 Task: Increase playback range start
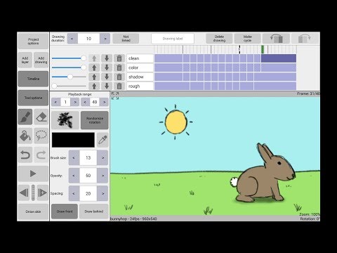(x=75, y=102)
